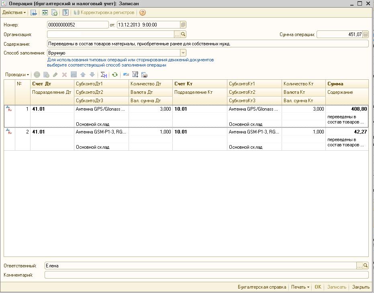Click the magnifier icon next to Ответственный

point(366,265)
